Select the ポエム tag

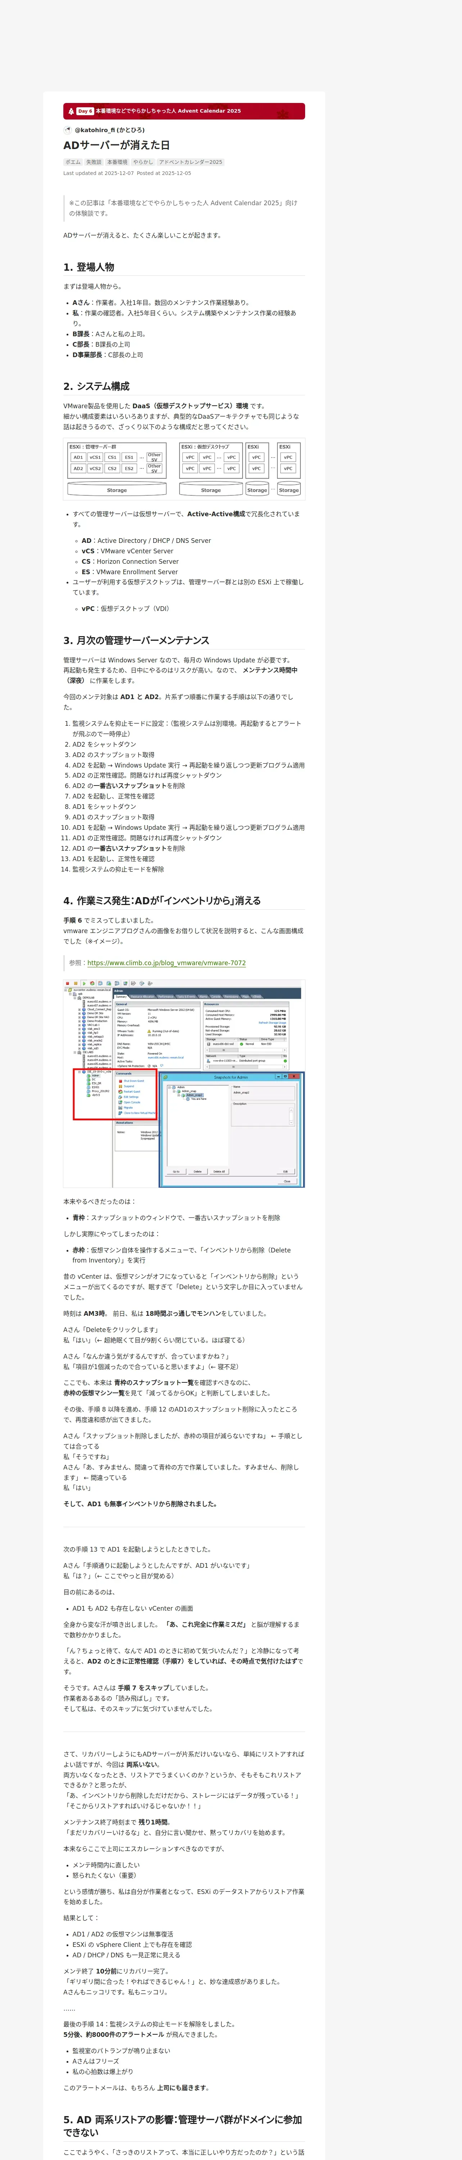click(x=73, y=162)
